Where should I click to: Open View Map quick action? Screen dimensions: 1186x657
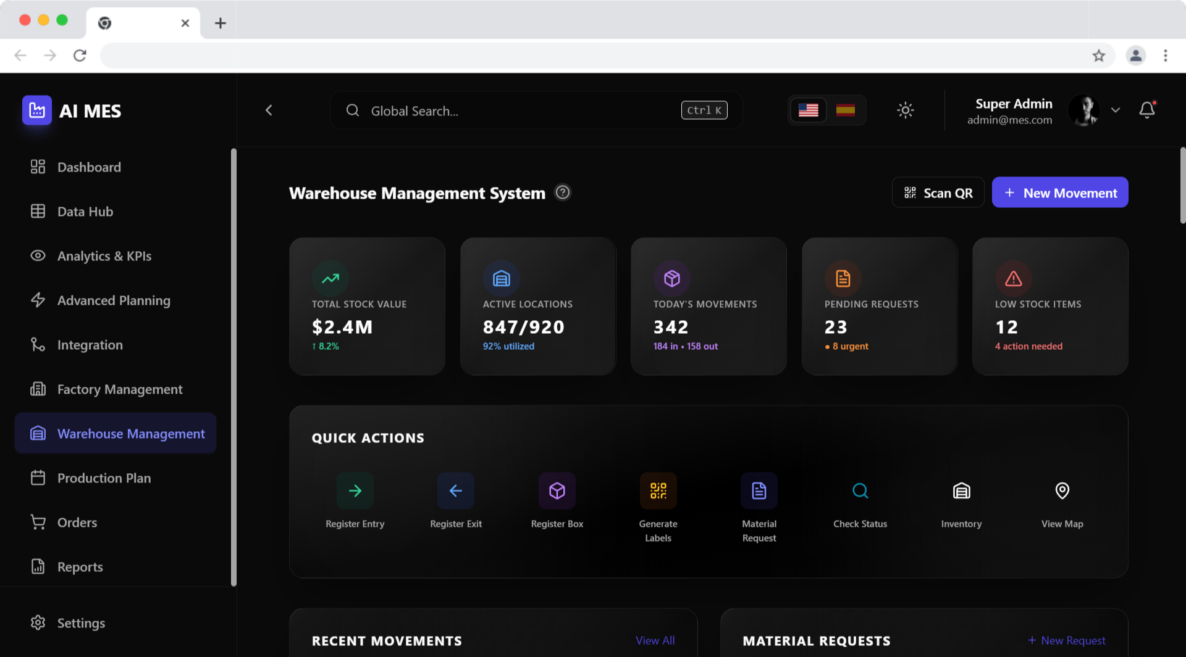coord(1062,502)
